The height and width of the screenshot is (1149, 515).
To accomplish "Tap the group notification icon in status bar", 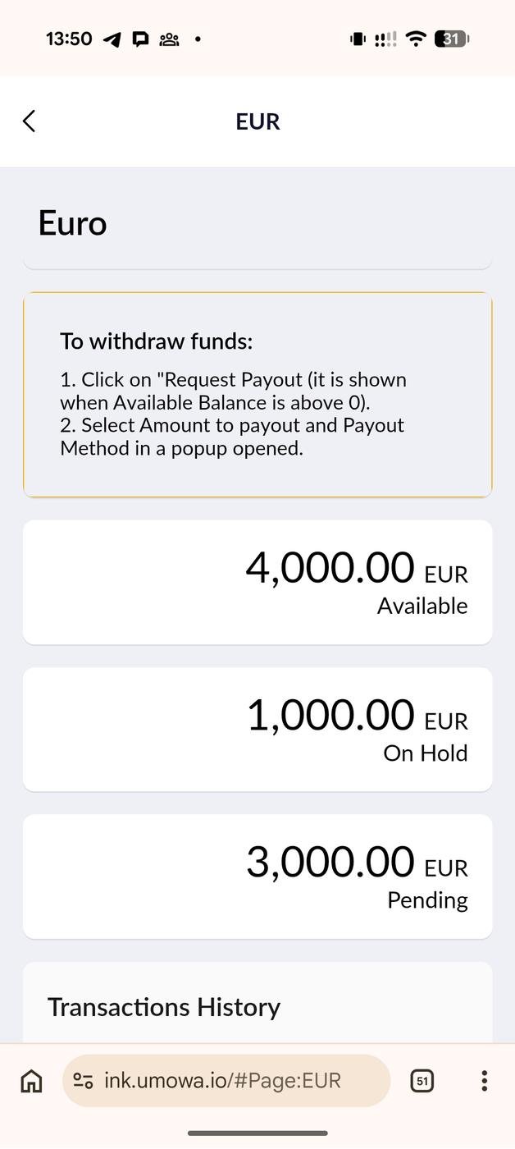I will (169, 39).
